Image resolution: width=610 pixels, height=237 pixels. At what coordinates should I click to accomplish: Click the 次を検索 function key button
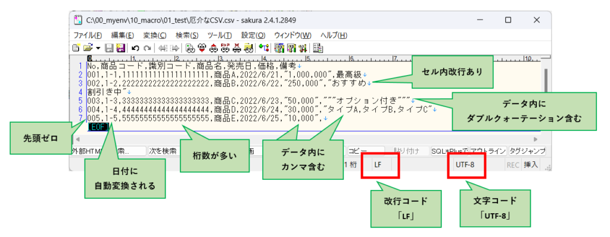click(x=163, y=151)
